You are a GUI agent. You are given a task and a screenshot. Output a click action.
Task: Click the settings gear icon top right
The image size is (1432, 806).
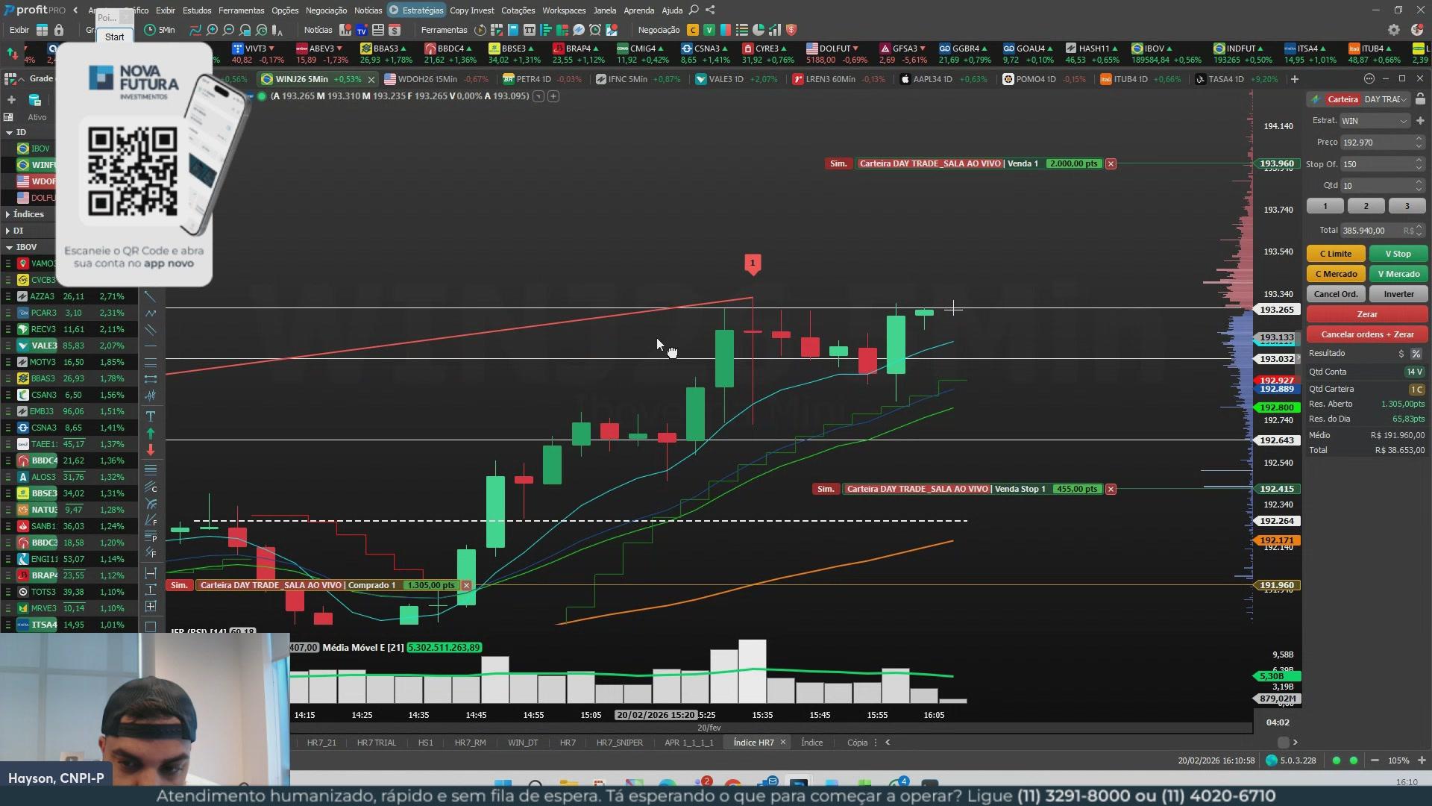point(1393,30)
